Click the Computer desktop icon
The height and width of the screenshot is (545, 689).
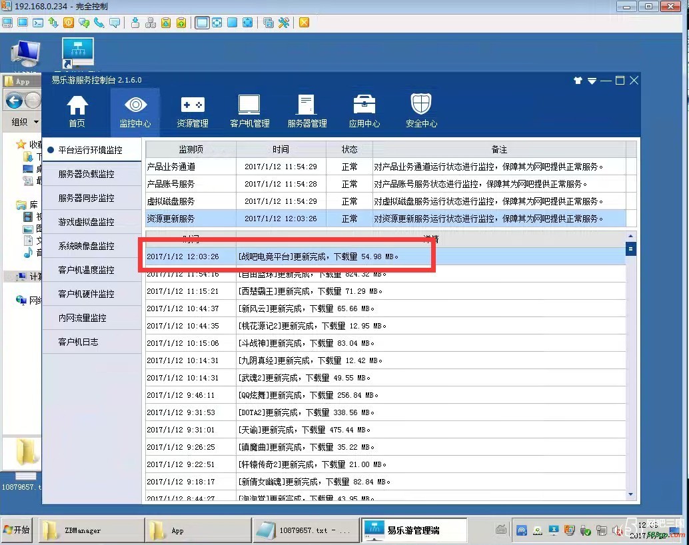[25, 53]
